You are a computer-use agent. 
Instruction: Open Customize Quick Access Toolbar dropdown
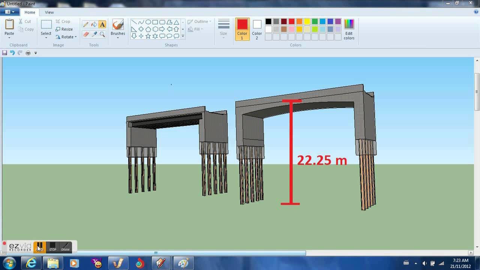coord(36,53)
